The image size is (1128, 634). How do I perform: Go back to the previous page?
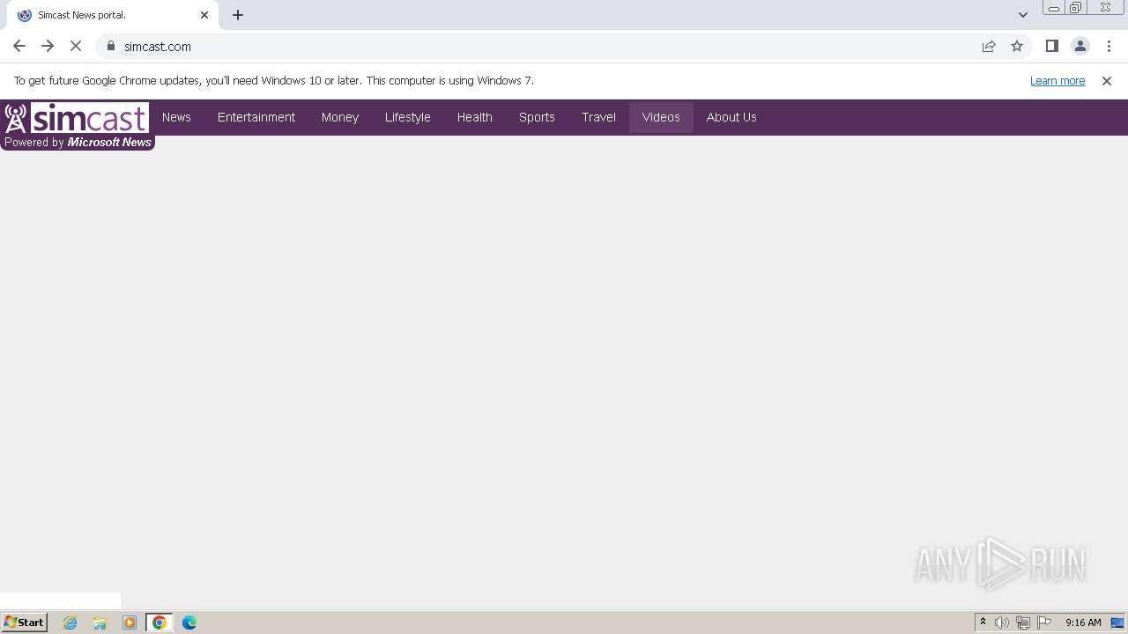[x=19, y=46]
